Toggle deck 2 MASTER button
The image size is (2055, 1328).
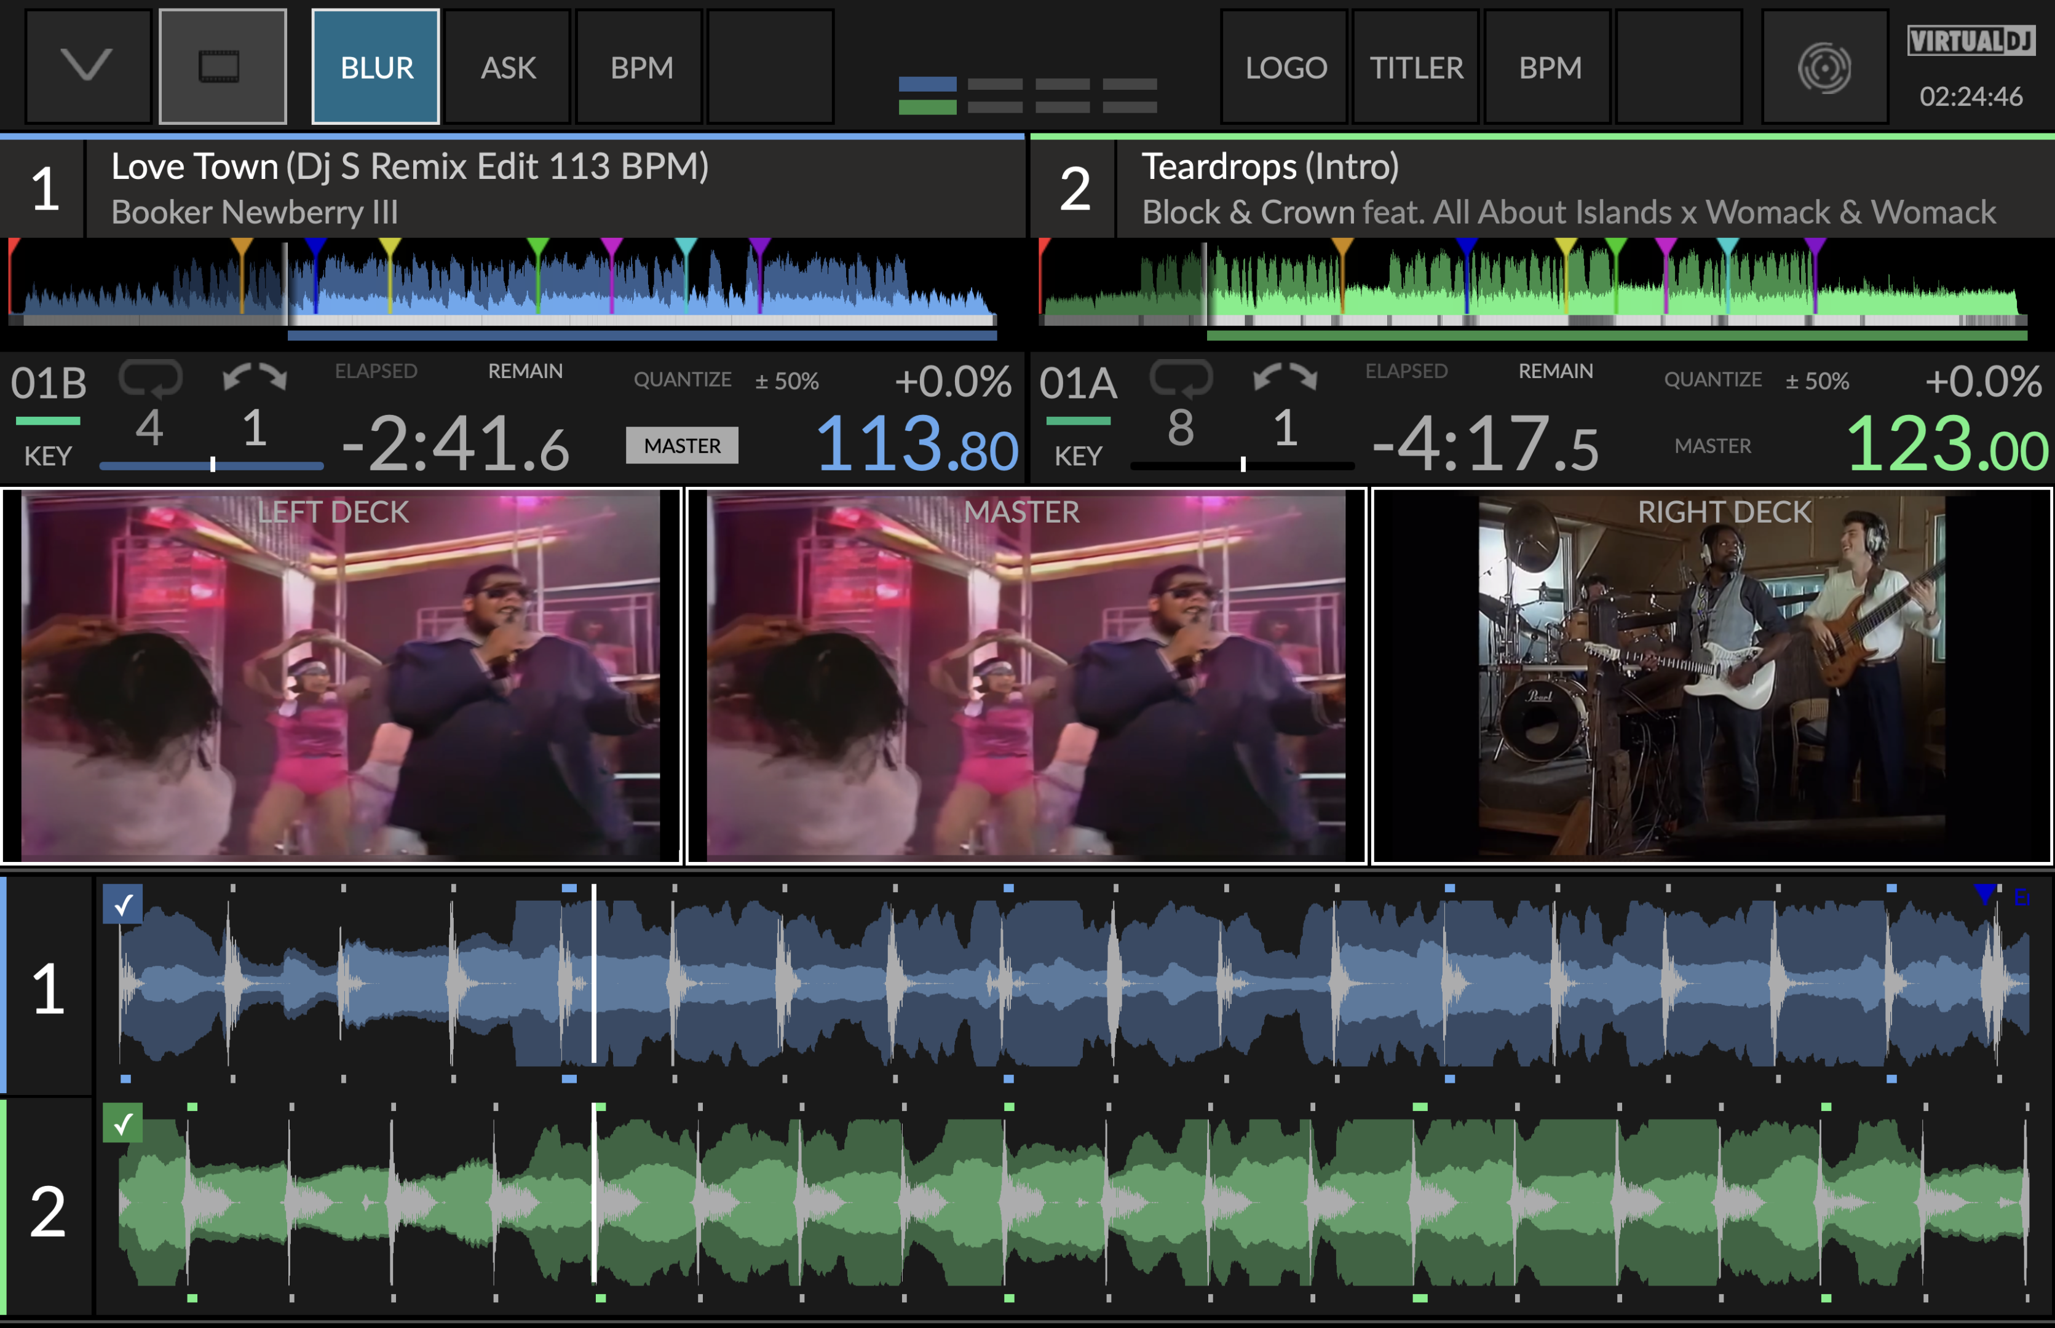pyautogui.click(x=1712, y=445)
